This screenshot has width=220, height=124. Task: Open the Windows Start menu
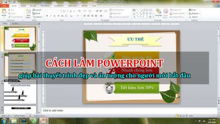coord(4,121)
